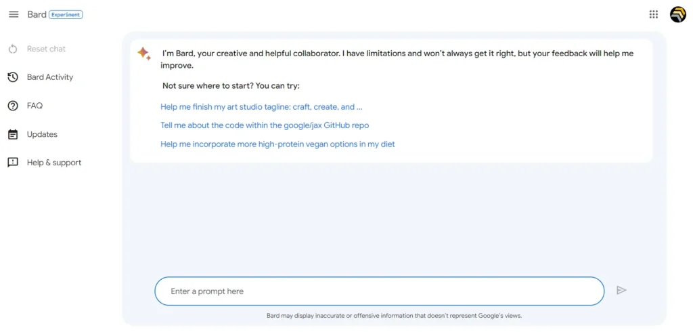Click the FAQ question mark icon
Viewport: 693px width, 332px height.
pyautogui.click(x=13, y=106)
